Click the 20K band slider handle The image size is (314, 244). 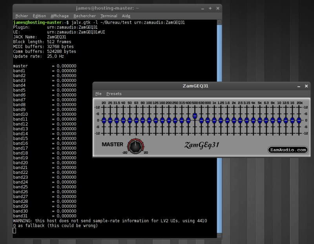[x=299, y=120]
